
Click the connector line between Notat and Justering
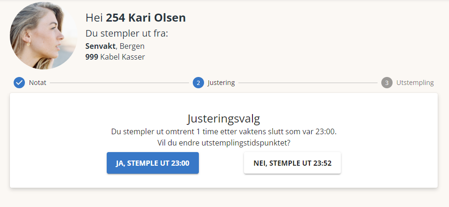point(119,83)
